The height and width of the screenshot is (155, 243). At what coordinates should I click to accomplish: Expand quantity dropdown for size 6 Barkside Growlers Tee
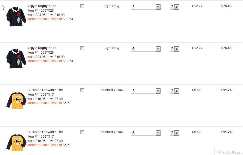point(174,133)
